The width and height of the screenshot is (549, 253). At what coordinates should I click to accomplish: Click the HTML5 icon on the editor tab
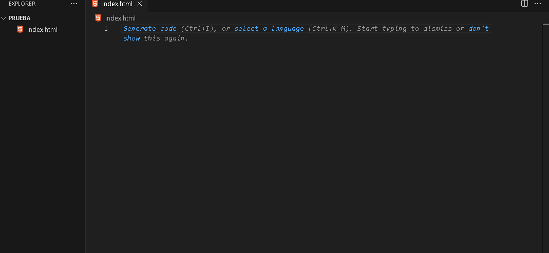[x=94, y=4]
